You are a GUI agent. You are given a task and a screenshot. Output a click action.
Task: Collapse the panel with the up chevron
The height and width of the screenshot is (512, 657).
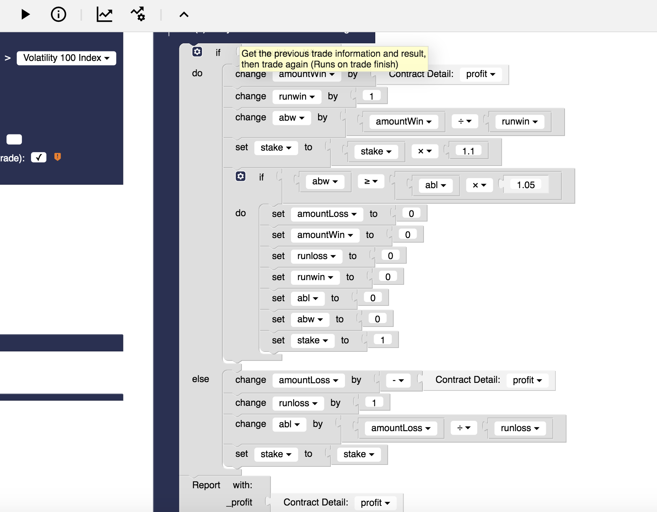(184, 15)
